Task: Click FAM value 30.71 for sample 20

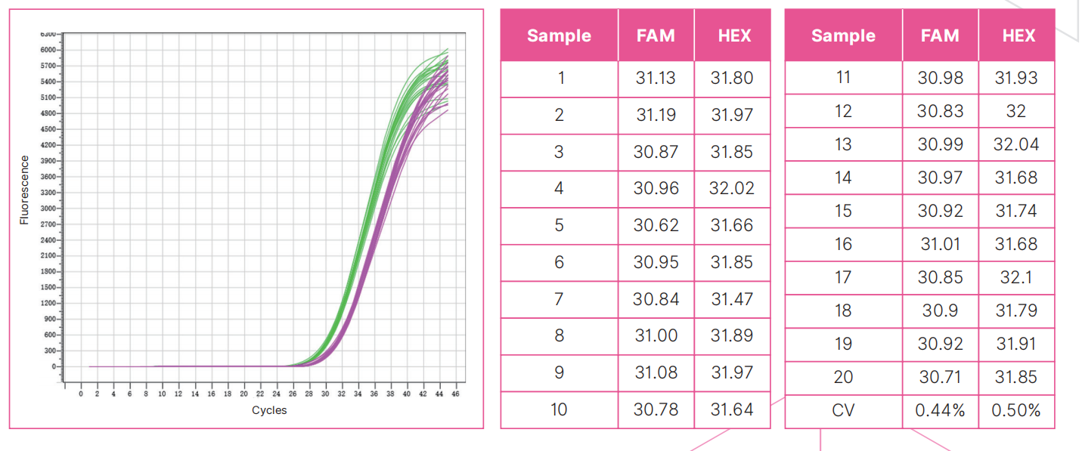Action: coord(940,377)
